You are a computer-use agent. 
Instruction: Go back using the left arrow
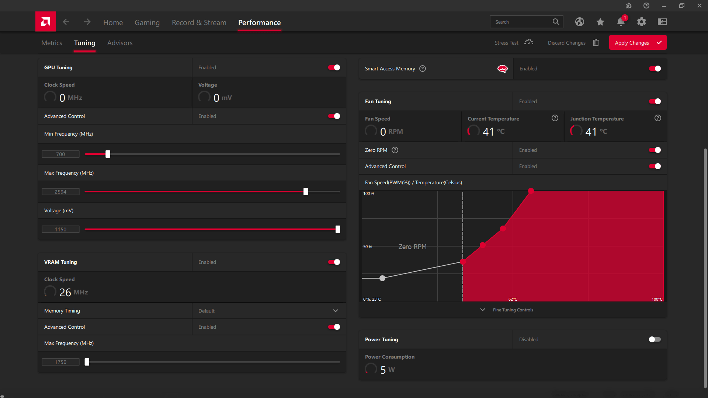[x=66, y=22]
